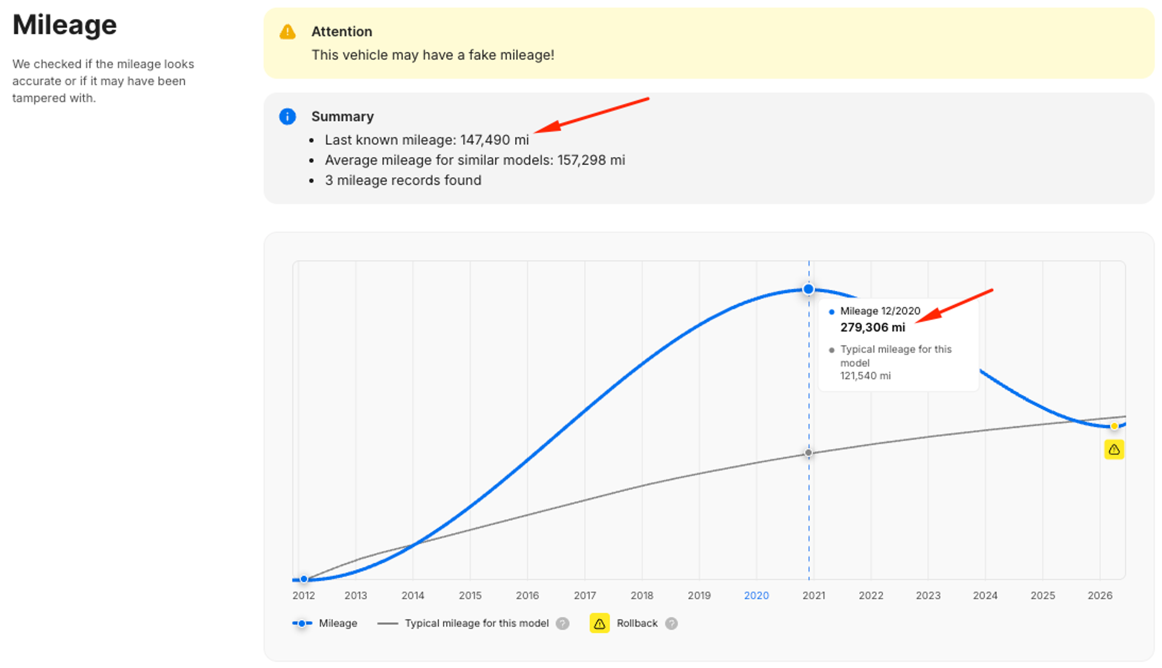Click the gray Typical mileage legend line
The image size is (1162, 668).
point(388,624)
